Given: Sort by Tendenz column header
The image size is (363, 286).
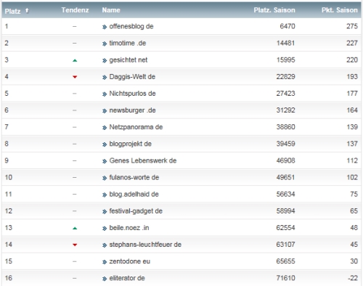Looking at the screenshot, I should point(75,10).
